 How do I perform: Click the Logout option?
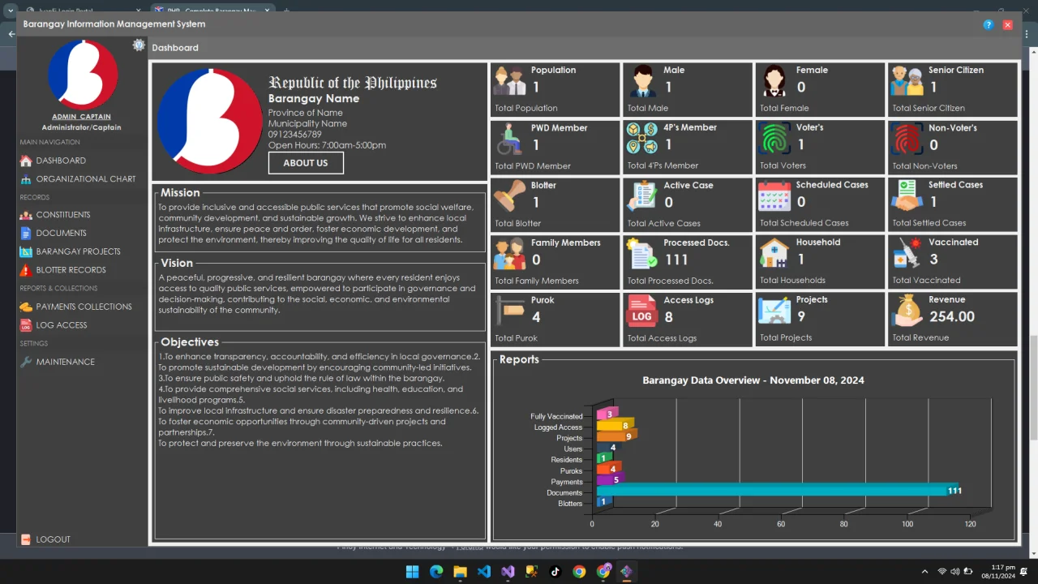pos(45,539)
